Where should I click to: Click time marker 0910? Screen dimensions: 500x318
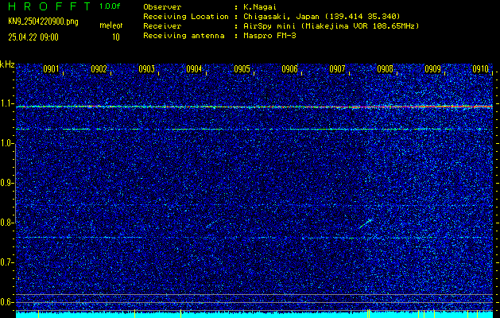(x=481, y=69)
